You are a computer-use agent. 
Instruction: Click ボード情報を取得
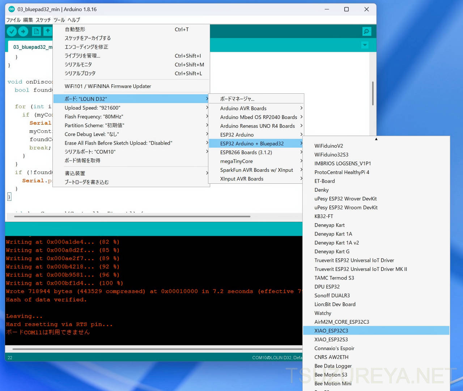point(131,161)
